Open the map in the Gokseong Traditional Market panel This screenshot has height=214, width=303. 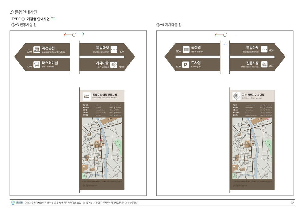tap(102, 148)
